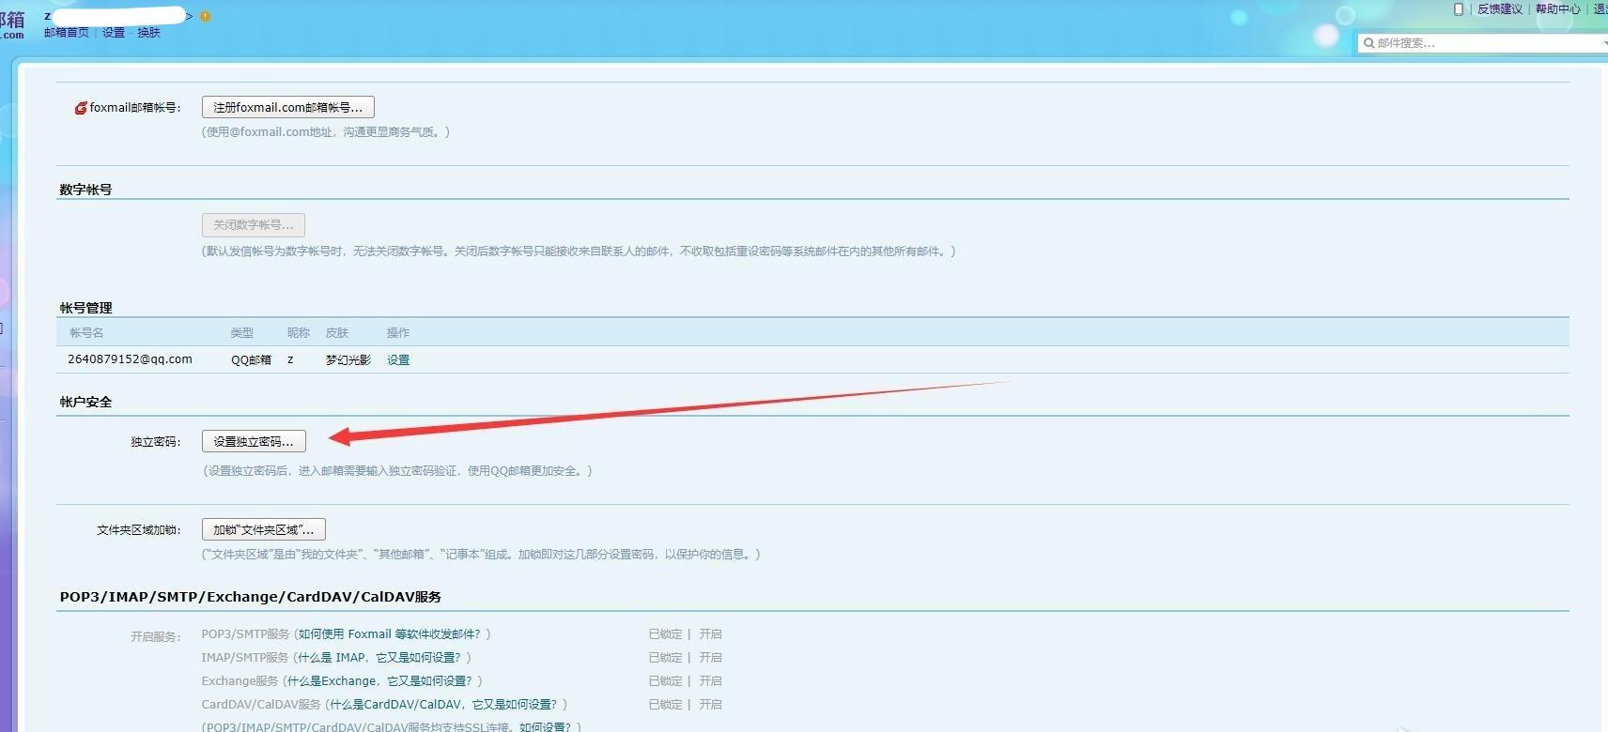
Task: Select the 2640879152@qq.com account name
Action: [x=130, y=359]
